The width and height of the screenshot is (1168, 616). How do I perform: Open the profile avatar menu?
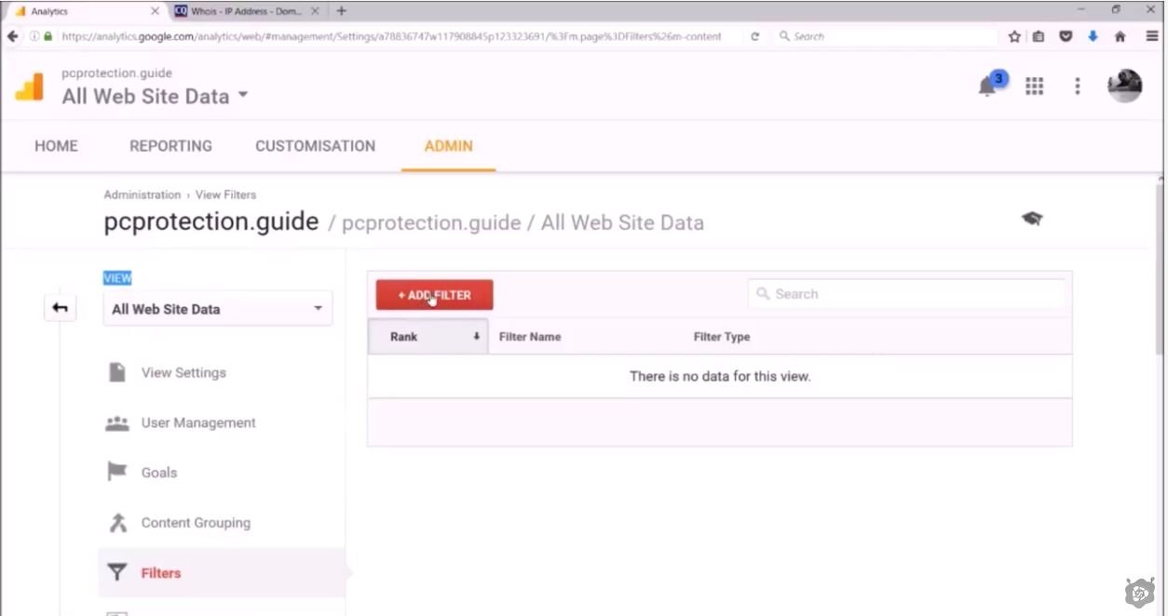(x=1124, y=85)
